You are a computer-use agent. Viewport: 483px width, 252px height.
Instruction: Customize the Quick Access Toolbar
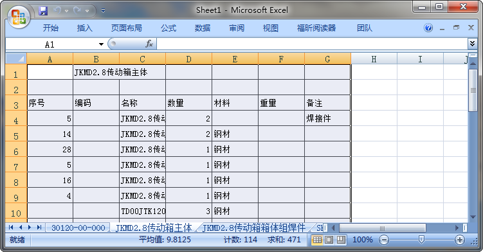pyautogui.click(x=103, y=11)
